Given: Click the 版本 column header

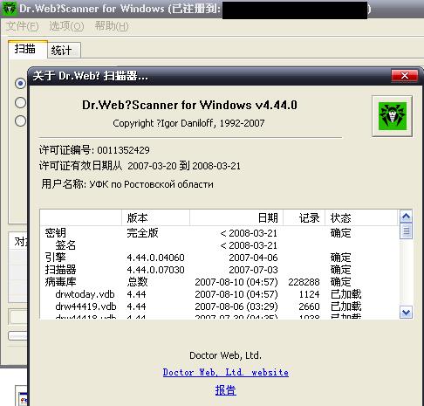Looking at the screenshot, I should [155, 217].
